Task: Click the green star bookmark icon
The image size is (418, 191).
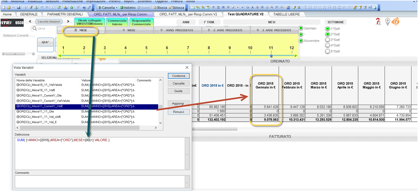Action: coord(72,7)
